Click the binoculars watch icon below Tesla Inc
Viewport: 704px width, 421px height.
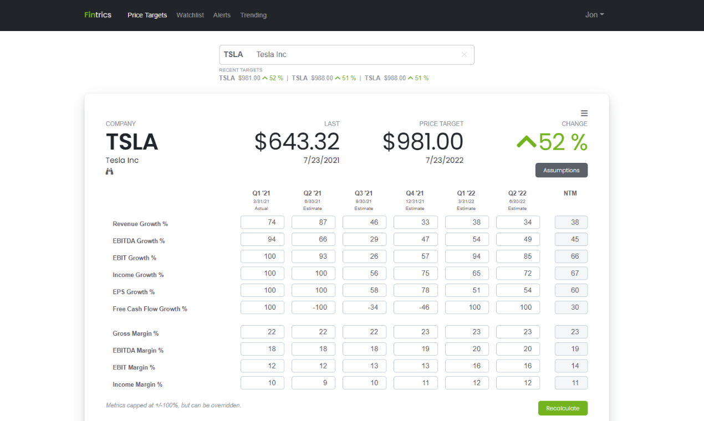pyautogui.click(x=109, y=171)
